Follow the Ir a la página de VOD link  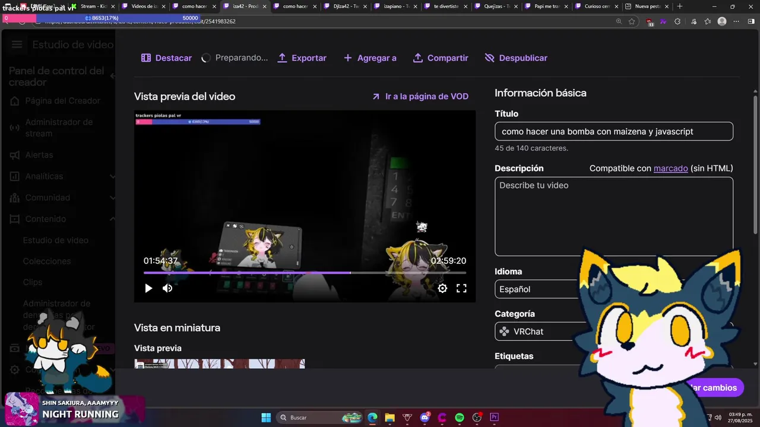420,96
